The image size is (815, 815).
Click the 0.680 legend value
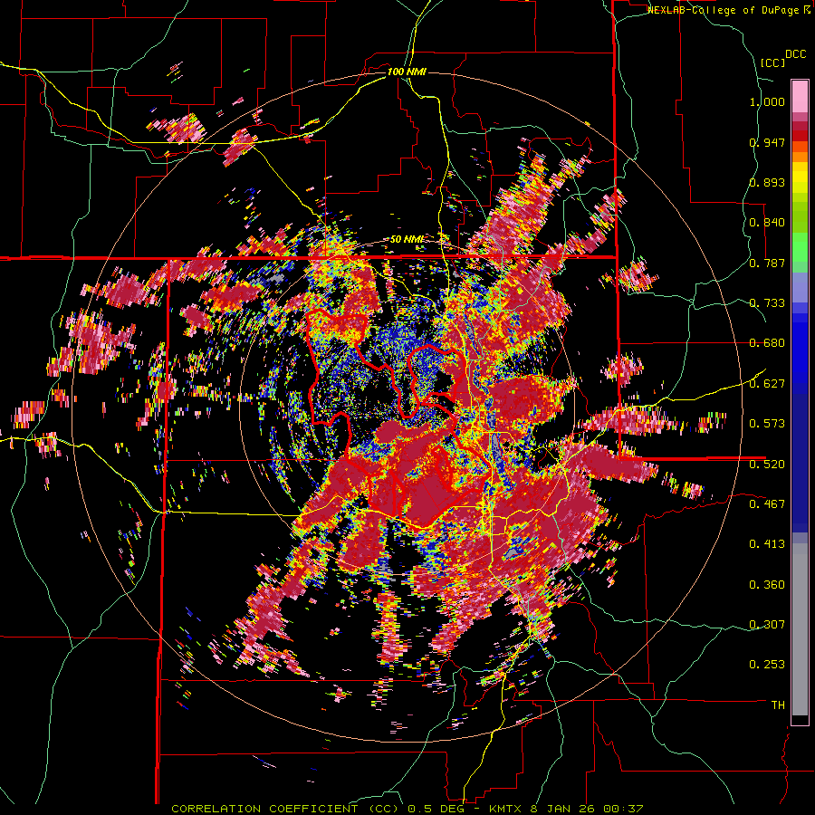pyautogui.click(x=767, y=343)
